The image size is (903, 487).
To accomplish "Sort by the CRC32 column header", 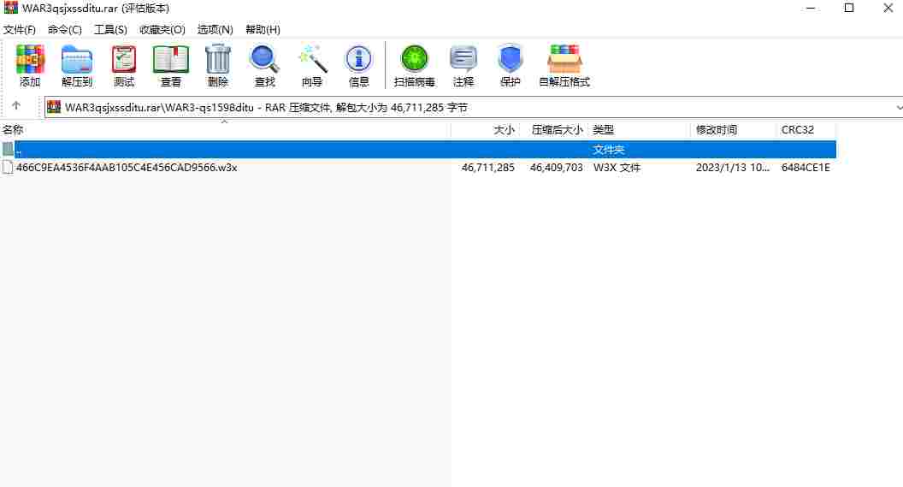I will click(806, 130).
